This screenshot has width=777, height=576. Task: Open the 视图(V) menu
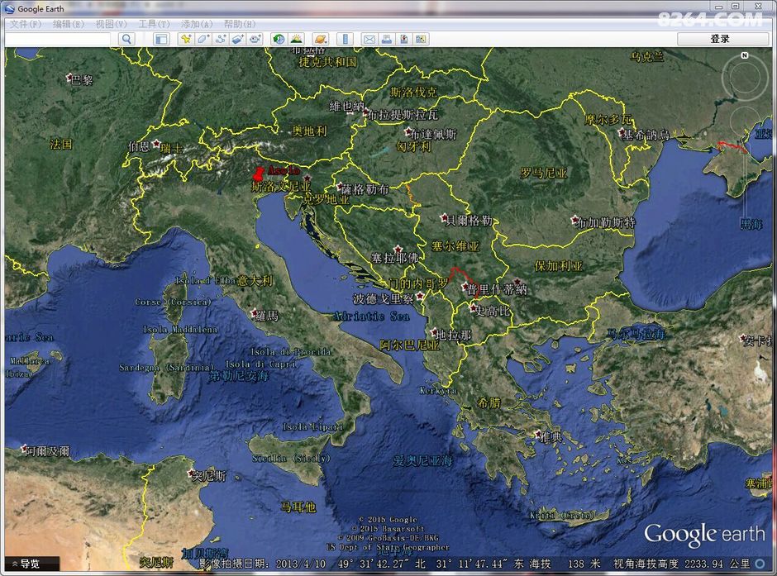[x=111, y=24]
